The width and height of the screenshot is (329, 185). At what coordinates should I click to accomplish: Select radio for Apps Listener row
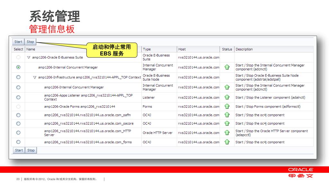tap(18, 97)
